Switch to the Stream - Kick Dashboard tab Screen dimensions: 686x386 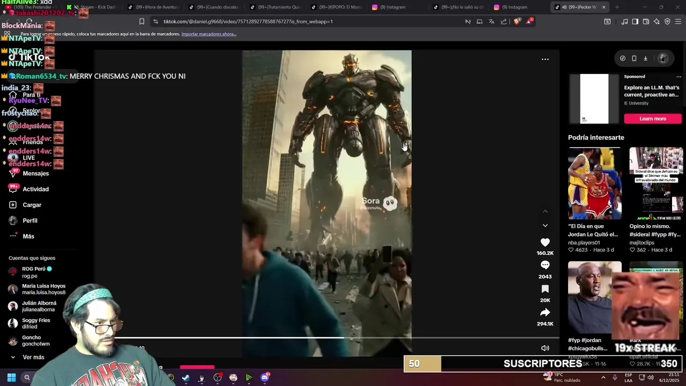92,7
